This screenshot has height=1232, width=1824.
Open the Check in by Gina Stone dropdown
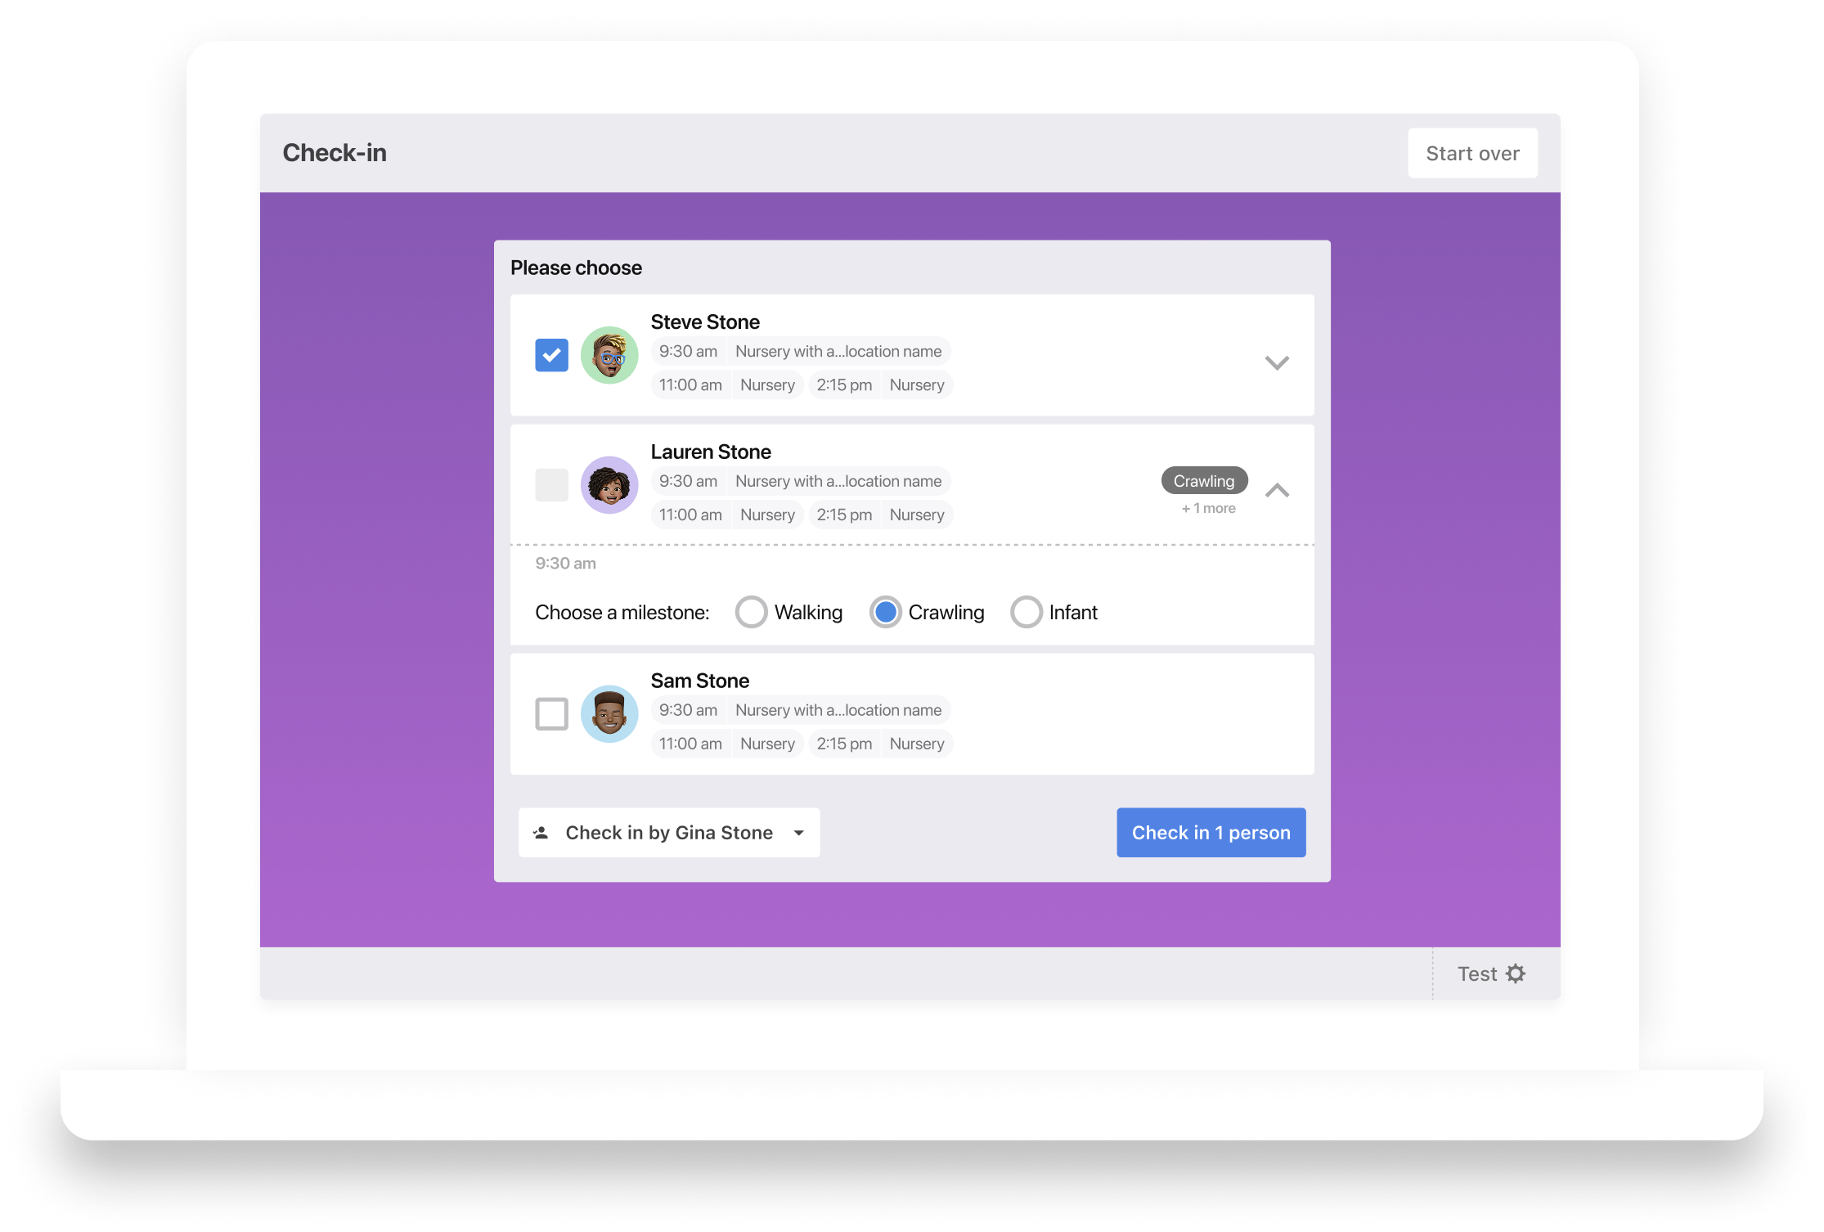tap(669, 833)
